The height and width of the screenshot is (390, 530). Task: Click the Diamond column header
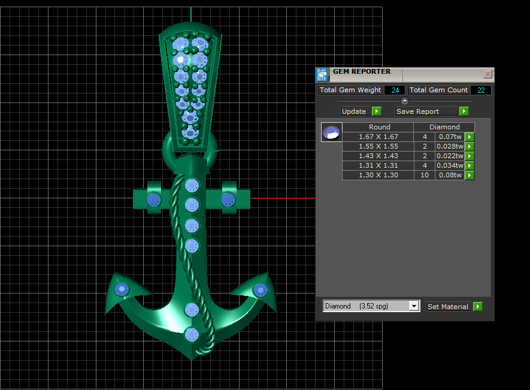[x=444, y=127]
